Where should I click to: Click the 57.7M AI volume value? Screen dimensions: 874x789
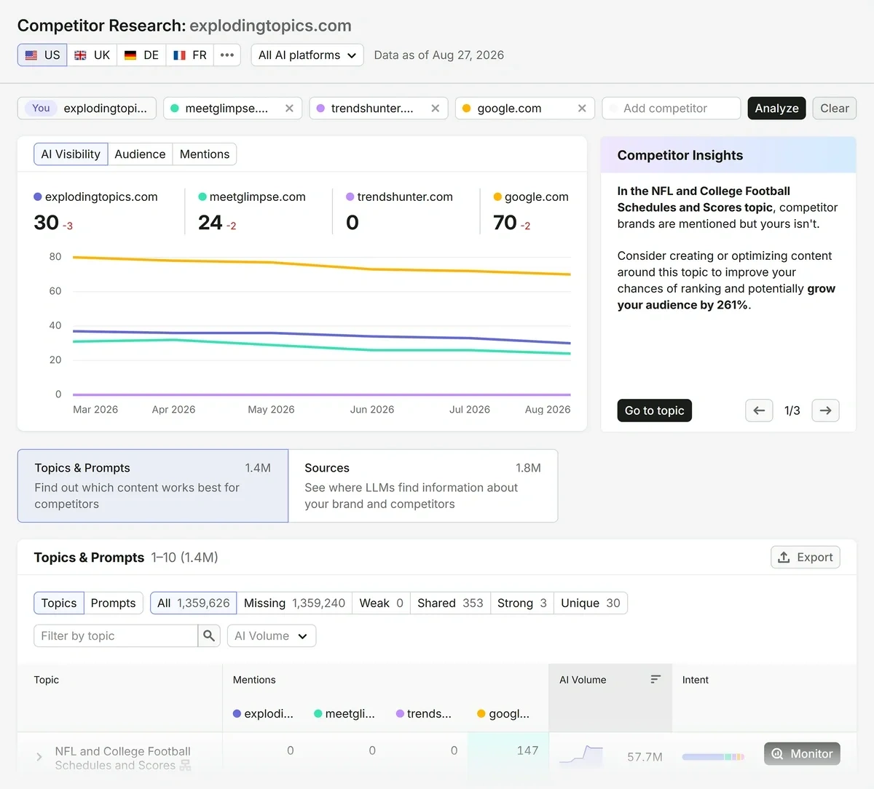coord(645,757)
